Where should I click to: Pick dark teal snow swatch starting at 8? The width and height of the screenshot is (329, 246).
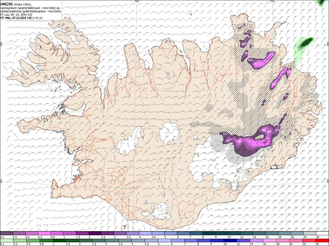(209, 233)
